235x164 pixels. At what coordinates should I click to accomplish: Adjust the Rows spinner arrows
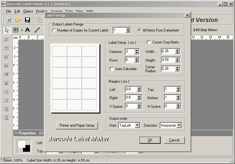pos(136,60)
